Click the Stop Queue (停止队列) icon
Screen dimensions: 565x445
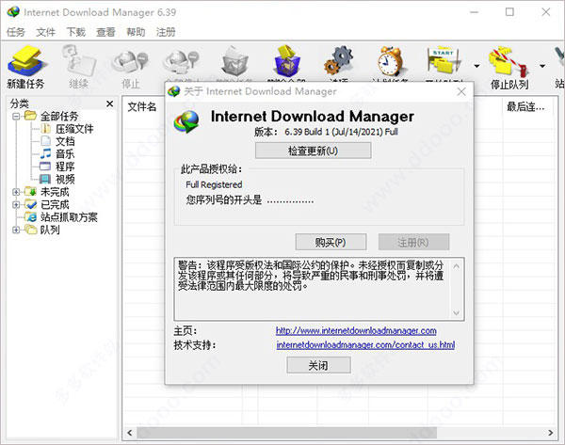[x=508, y=61]
